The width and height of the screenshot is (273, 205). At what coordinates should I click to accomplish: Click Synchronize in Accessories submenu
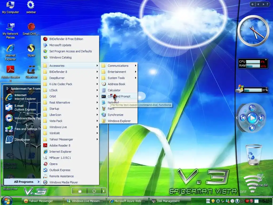[x=119, y=115]
